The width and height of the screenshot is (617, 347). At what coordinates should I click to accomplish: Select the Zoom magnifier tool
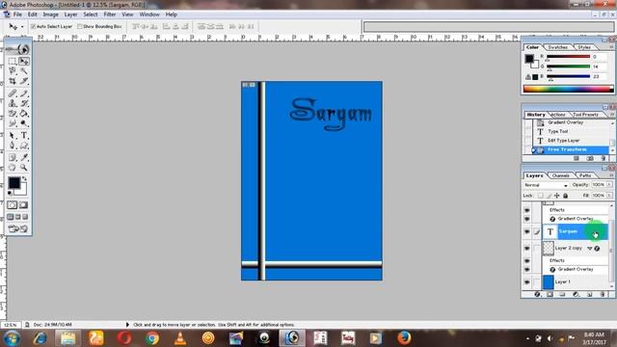click(24, 168)
